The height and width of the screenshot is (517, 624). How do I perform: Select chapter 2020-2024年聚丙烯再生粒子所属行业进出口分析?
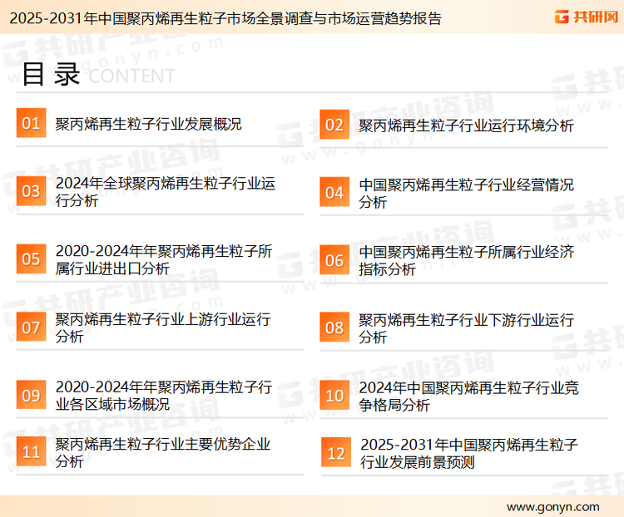pos(164,259)
